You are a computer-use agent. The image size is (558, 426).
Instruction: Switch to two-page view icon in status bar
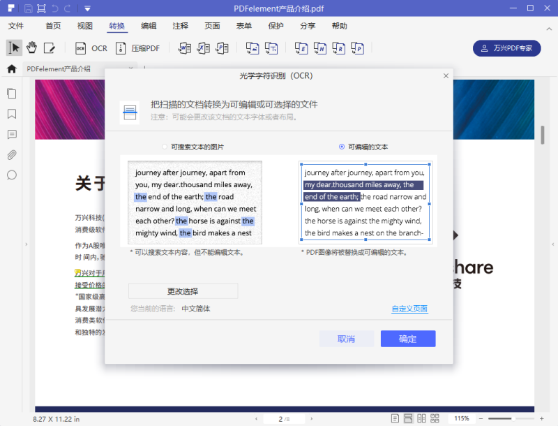(422, 418)
